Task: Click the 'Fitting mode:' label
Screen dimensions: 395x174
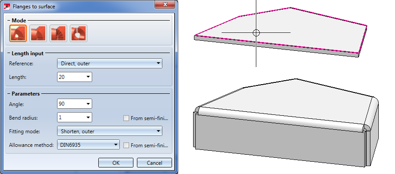Action: pos(25,131)
